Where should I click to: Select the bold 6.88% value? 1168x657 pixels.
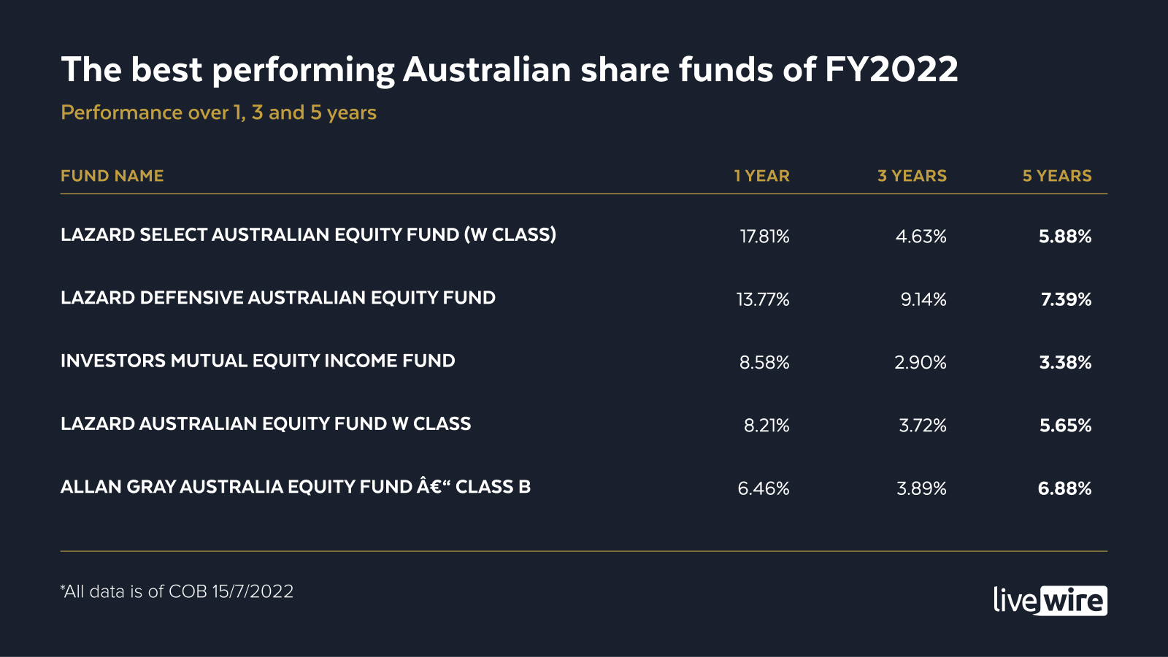click(1064, 488)
